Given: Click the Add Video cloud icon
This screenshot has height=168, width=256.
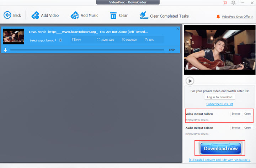Looking at the screenshot, I should 36,15.
